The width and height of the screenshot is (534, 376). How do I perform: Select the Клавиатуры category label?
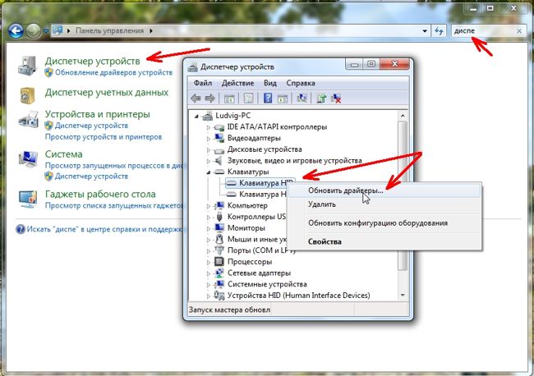(248, 172)
